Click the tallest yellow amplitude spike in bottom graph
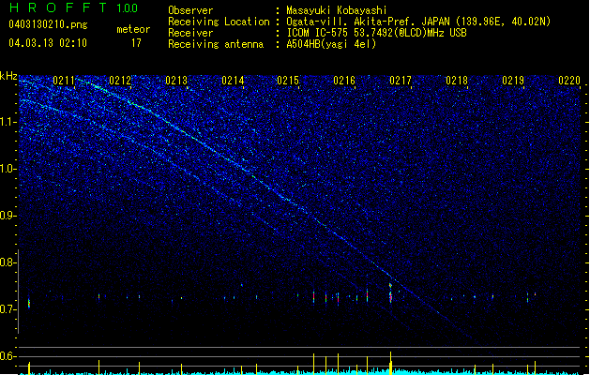 [390, 363]
